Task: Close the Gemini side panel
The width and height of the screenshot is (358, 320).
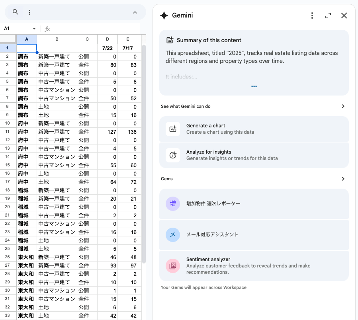Action: pos(344,16)
